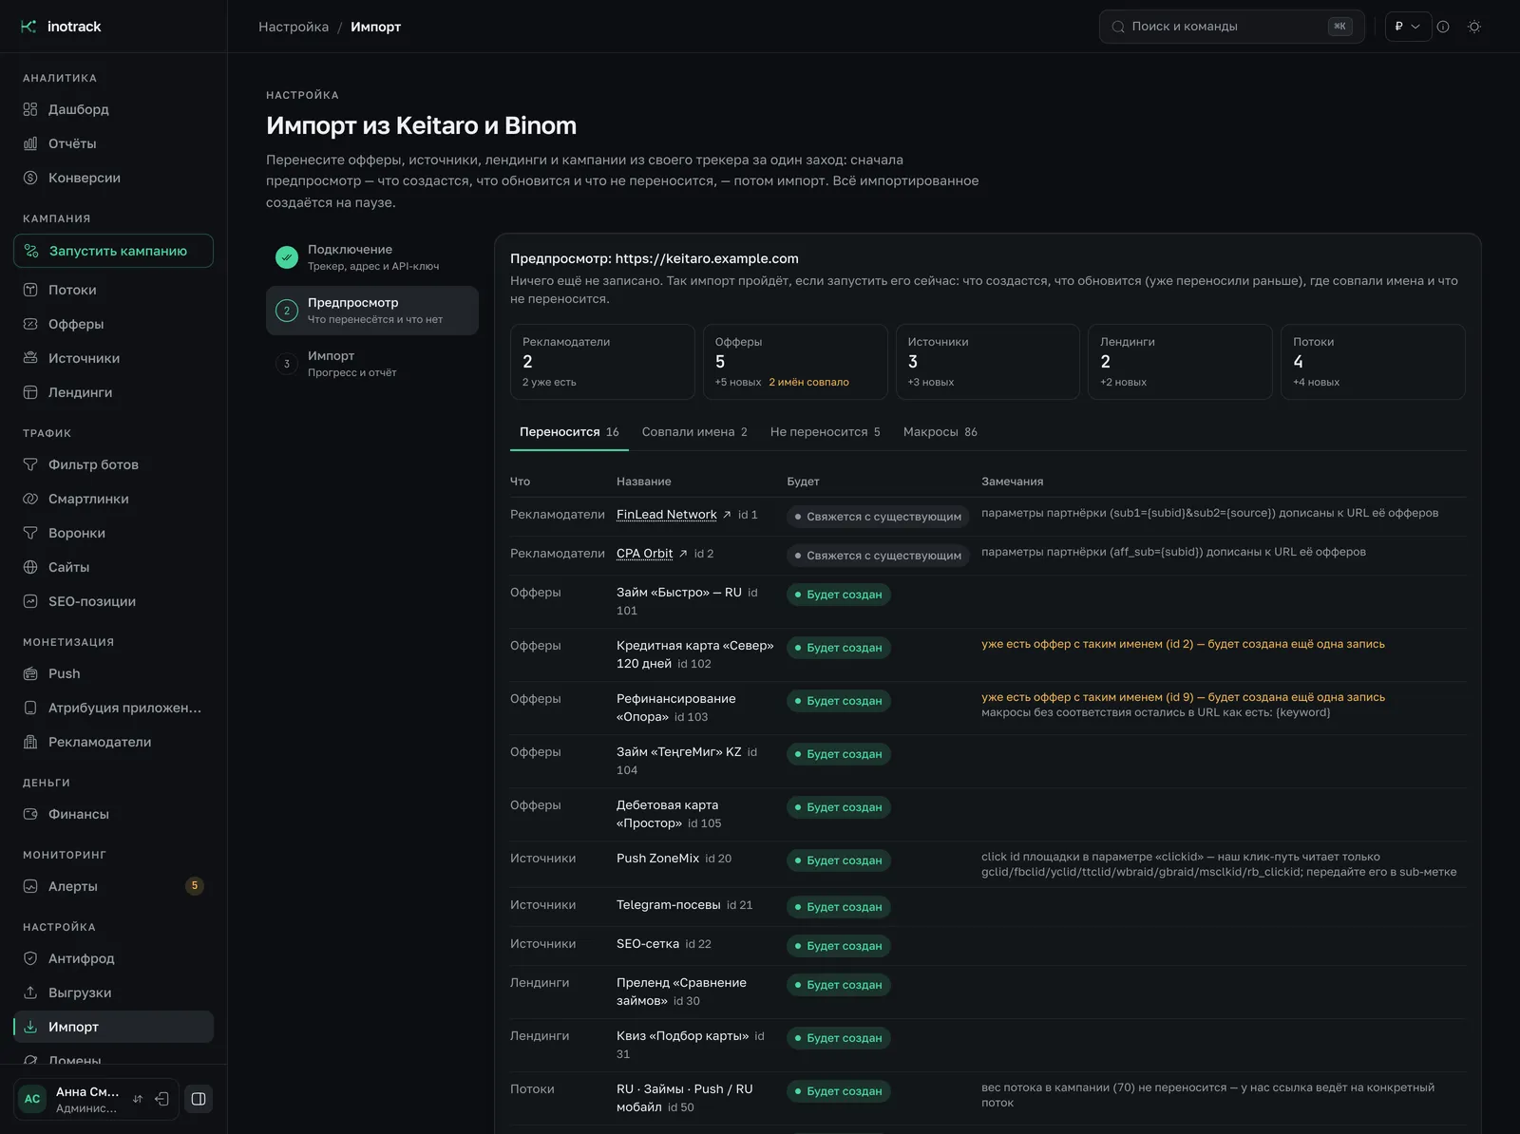This screenshot has height=1134, width=1520.
Task: Click the logout icon near Анна profile
Action: (162, 1099)
